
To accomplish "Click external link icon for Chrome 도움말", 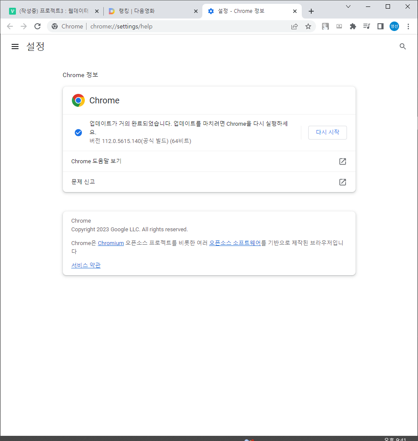I will [342, 161].
